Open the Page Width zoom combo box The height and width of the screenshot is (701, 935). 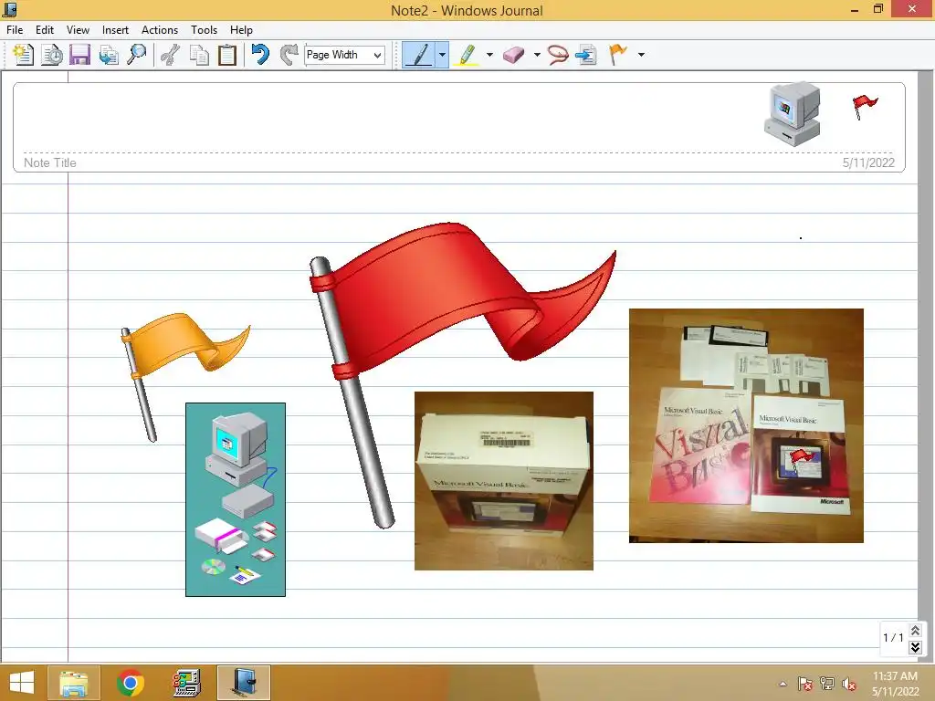[344, 55]
